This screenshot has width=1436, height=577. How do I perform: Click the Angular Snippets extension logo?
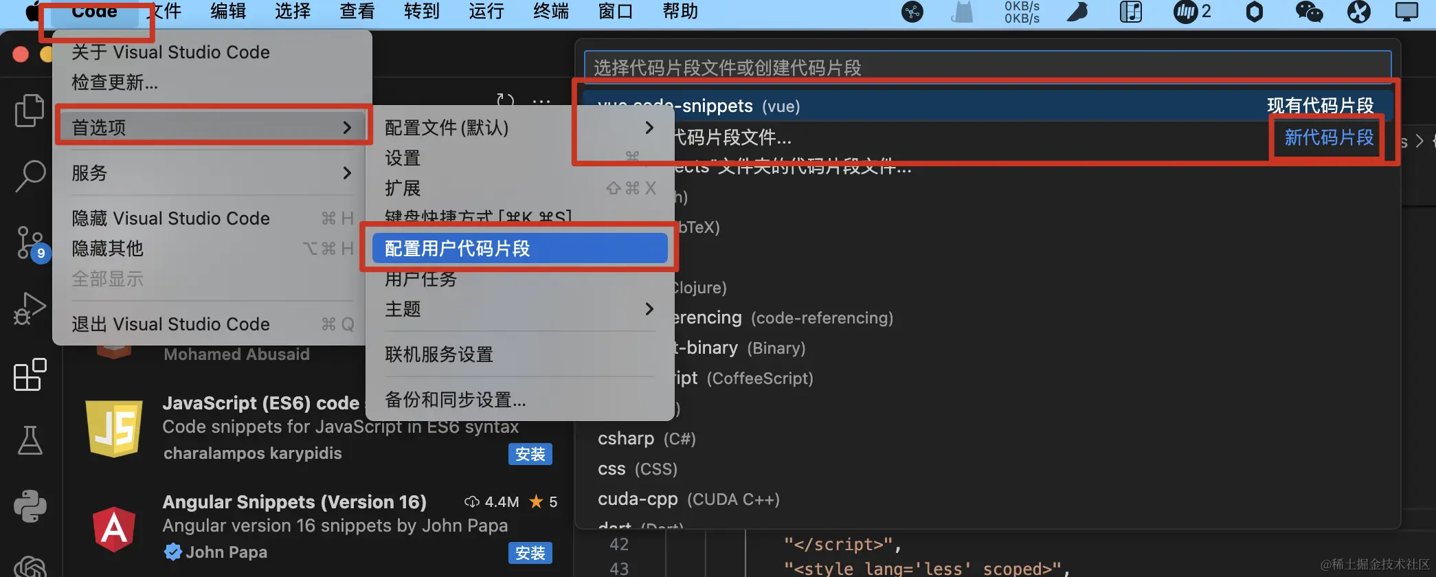pos(114,529)
